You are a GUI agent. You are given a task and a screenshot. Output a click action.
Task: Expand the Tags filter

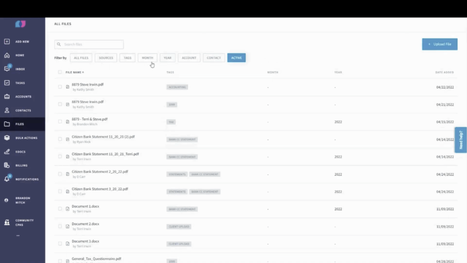tap(127, 58)
